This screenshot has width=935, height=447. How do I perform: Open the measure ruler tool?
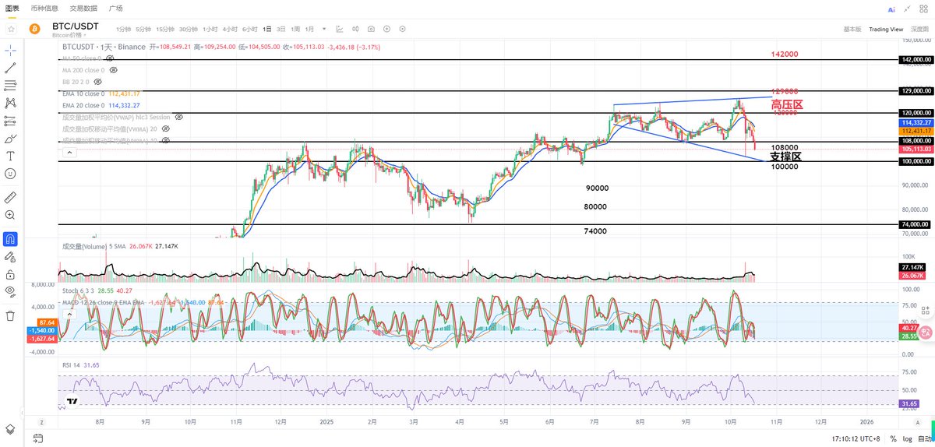click(11, 196)
